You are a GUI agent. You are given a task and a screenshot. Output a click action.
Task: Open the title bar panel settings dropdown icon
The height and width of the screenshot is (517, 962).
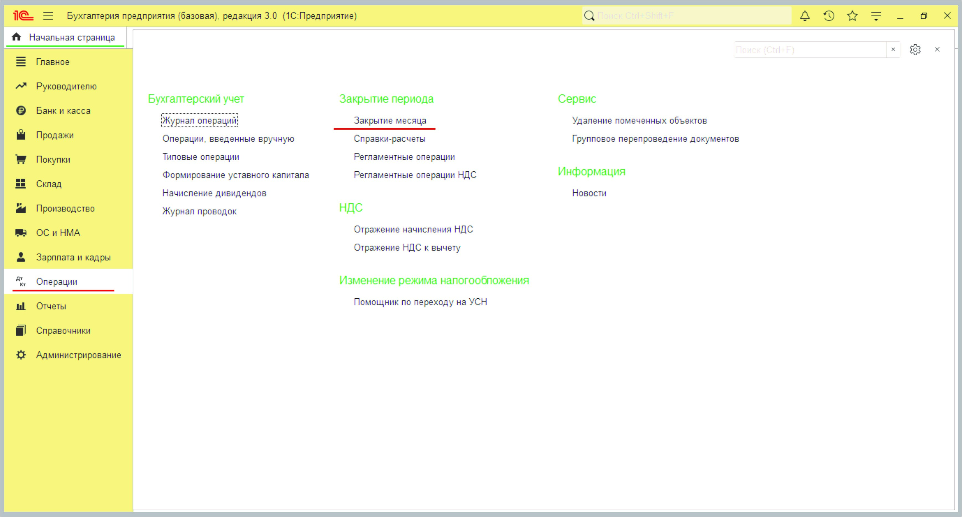click(876, 16)
